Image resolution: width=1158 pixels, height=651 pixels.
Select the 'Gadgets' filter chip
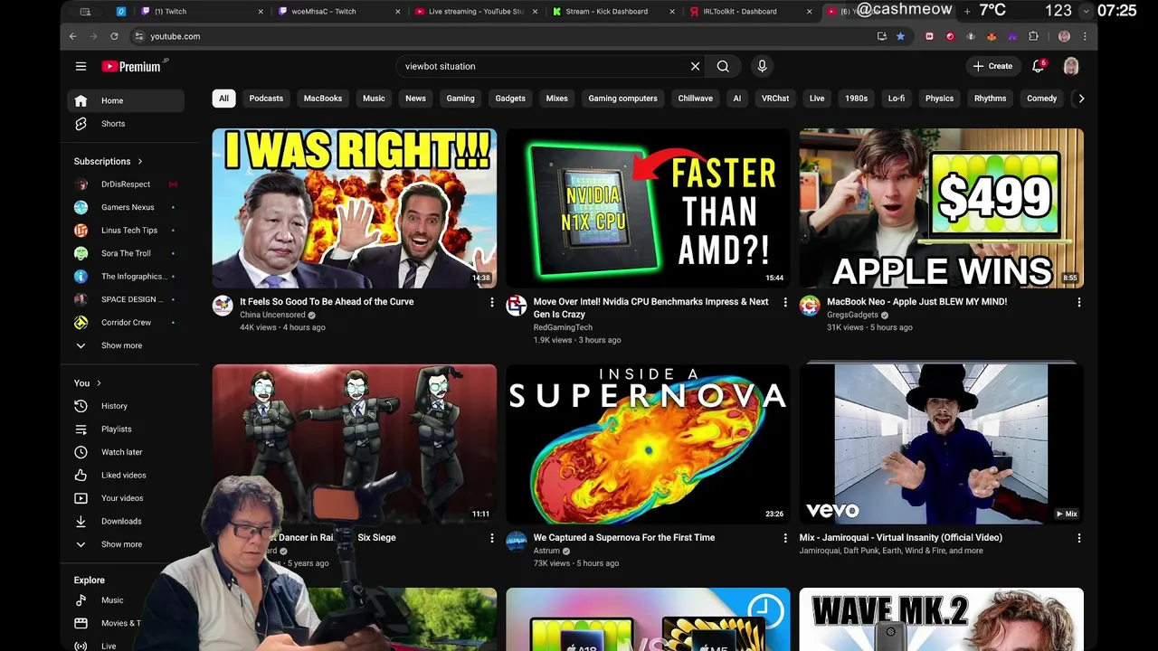tap(510, 99)
